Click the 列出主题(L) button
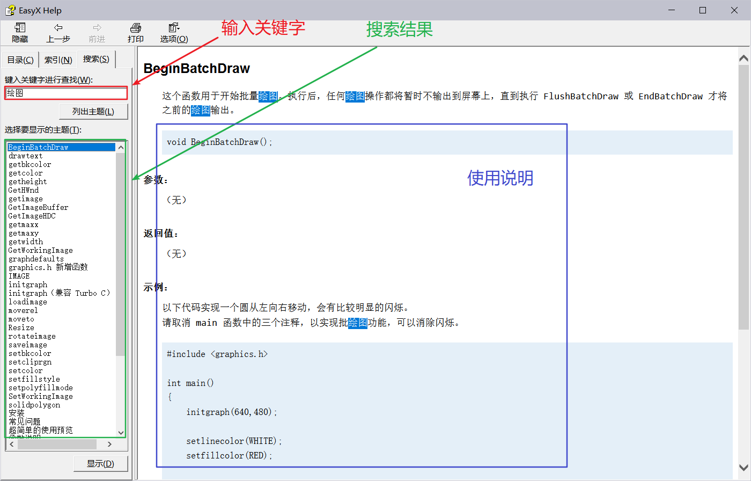Screen dimensions: 751x481 [93, 112]
